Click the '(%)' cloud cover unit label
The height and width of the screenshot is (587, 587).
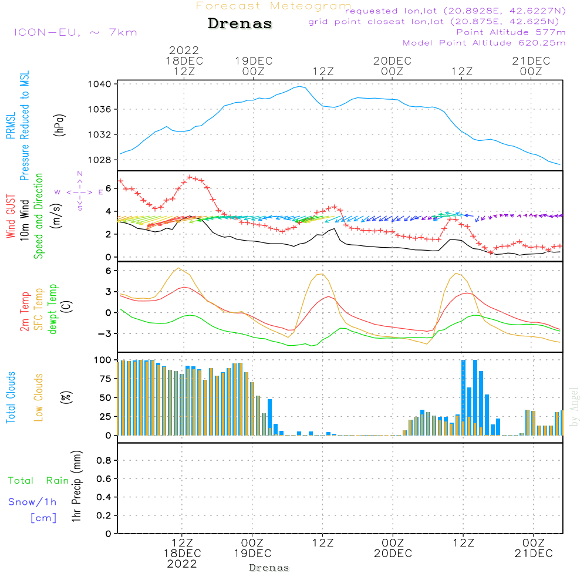point(66,397)
